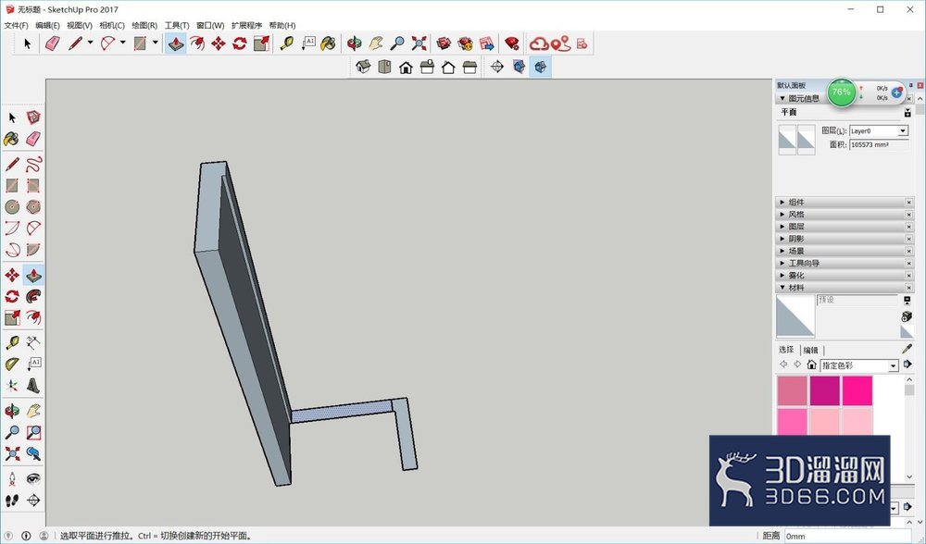This screenshot has height=544, width=926.
Task: Pick the Eraser tool in top toolbar
Action: click(x=53, y=43)
